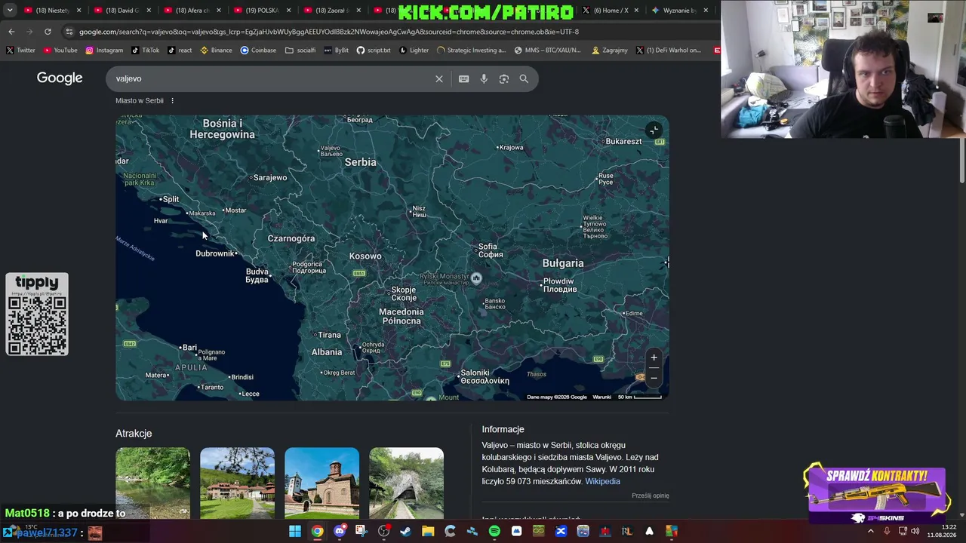
Task: Clear the valjevo search query
Action: 439,78
